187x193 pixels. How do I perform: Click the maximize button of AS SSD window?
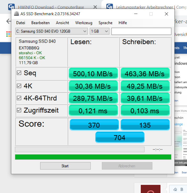151,14
